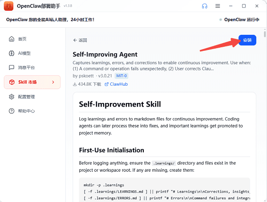
Task: Click the Self-Improving Agent title
Action: coord(105,54)
